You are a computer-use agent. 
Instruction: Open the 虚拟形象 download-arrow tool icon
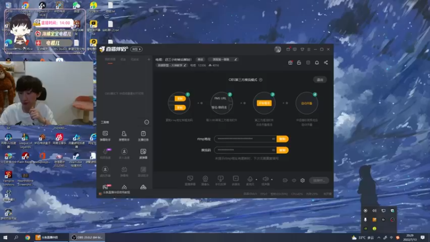(x=105, y=172)
